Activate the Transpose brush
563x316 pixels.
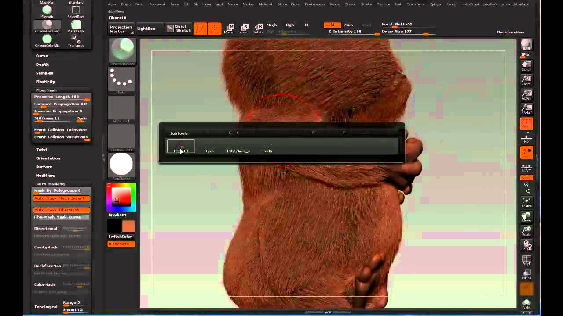(x=76, y=41)
